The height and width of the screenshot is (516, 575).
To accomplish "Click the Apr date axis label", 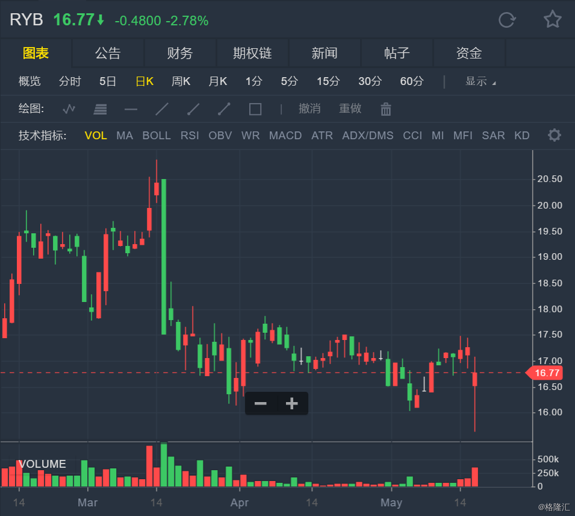I will pyautogui.click(x=240, y=502).
